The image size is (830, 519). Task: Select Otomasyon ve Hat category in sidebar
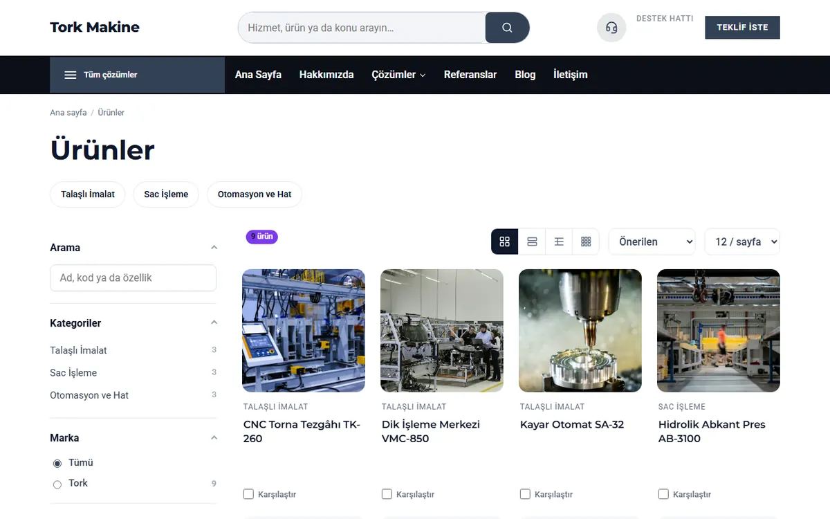click(x=89, y=395)
